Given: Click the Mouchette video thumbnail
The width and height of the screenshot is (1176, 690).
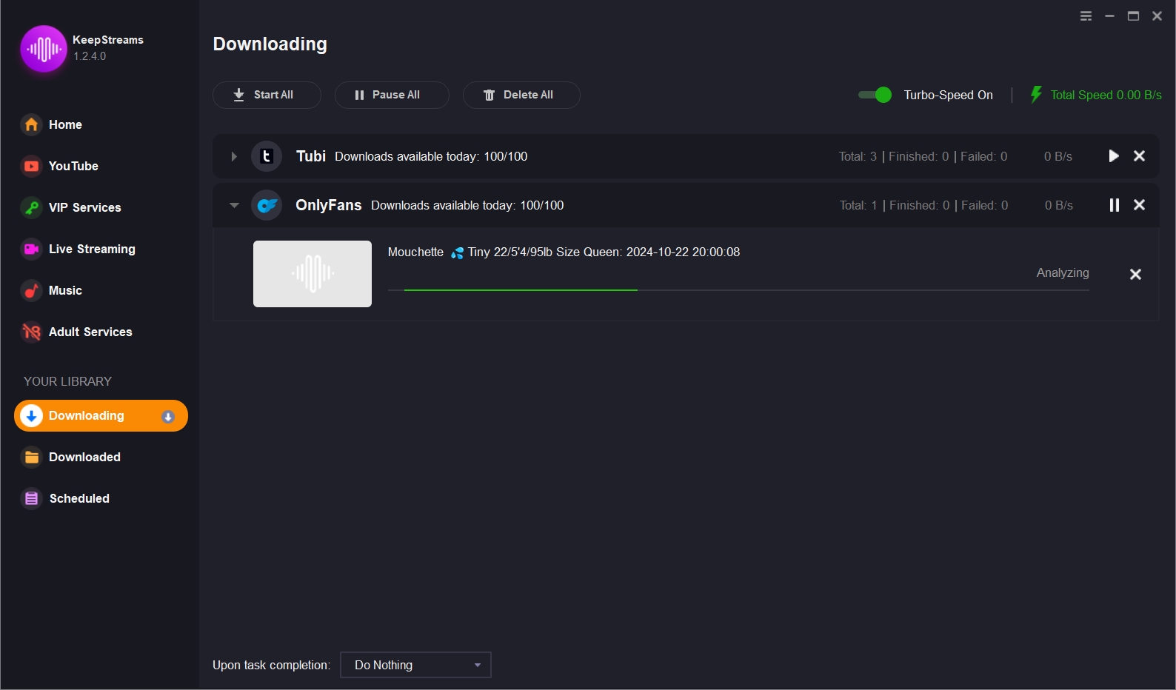Looking at the screenshot, I should pos(313,274).
